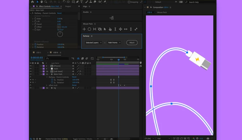
Task: Click the crossed-eye icon in Mouse Pack
Action: click(100, 29)
